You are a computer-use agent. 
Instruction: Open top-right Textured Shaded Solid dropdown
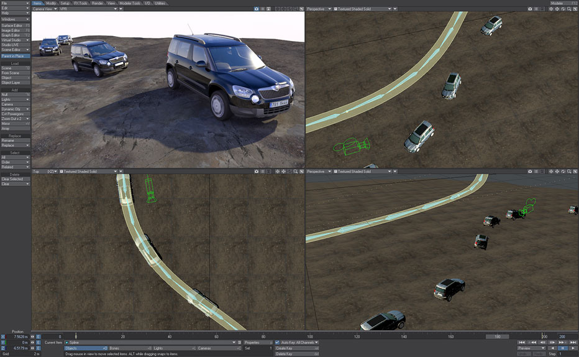pyautogui.click(x=362, y=9)
